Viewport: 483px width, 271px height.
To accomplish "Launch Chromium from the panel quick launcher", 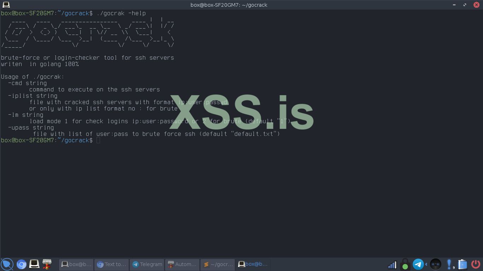I will coord(22,264).
